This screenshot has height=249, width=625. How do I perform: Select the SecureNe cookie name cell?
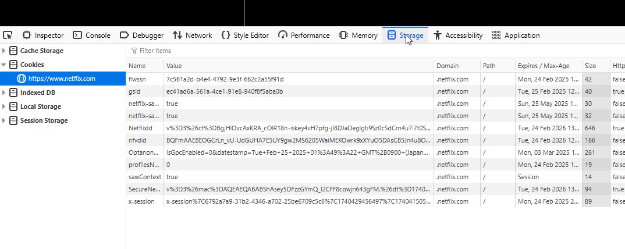[x=145, y=189]
